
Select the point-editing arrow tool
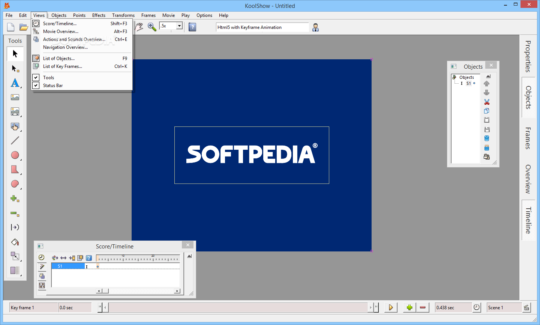pyautogui.click(x=15, y=69)
